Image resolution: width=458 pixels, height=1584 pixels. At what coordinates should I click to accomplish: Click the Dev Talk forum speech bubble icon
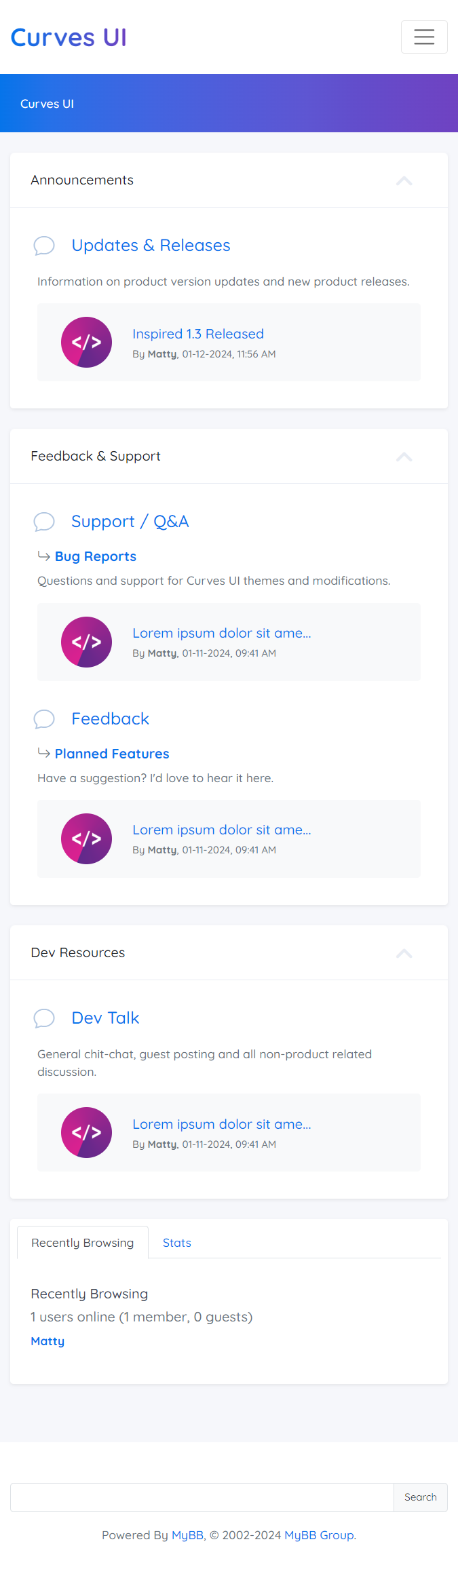pos(44,1018)
